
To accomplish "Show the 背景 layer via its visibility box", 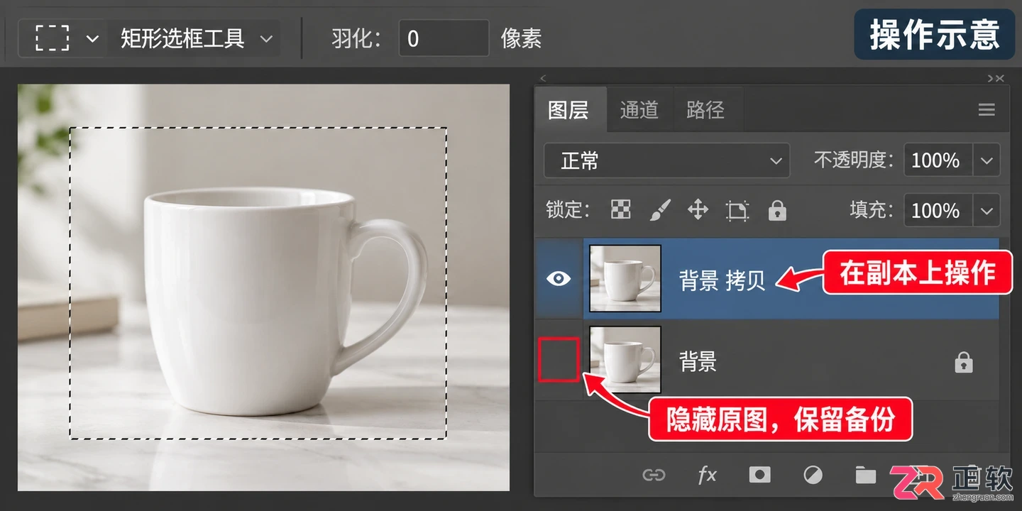I will [559, 359].
